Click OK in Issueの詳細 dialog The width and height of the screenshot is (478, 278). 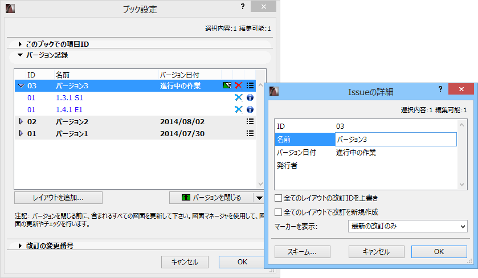[x=439, y=252]
